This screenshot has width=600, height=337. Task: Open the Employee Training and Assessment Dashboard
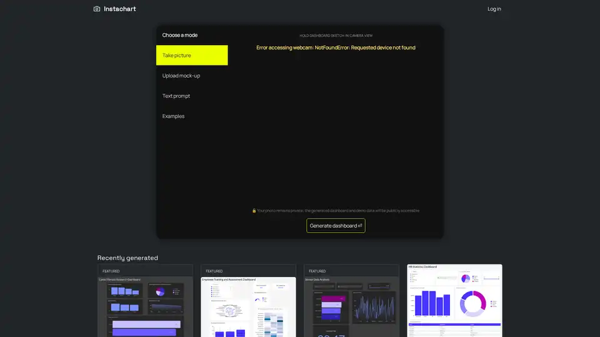point(248,306)
